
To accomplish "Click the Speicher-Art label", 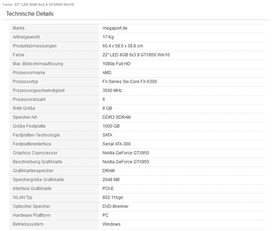I will point(25,117).
